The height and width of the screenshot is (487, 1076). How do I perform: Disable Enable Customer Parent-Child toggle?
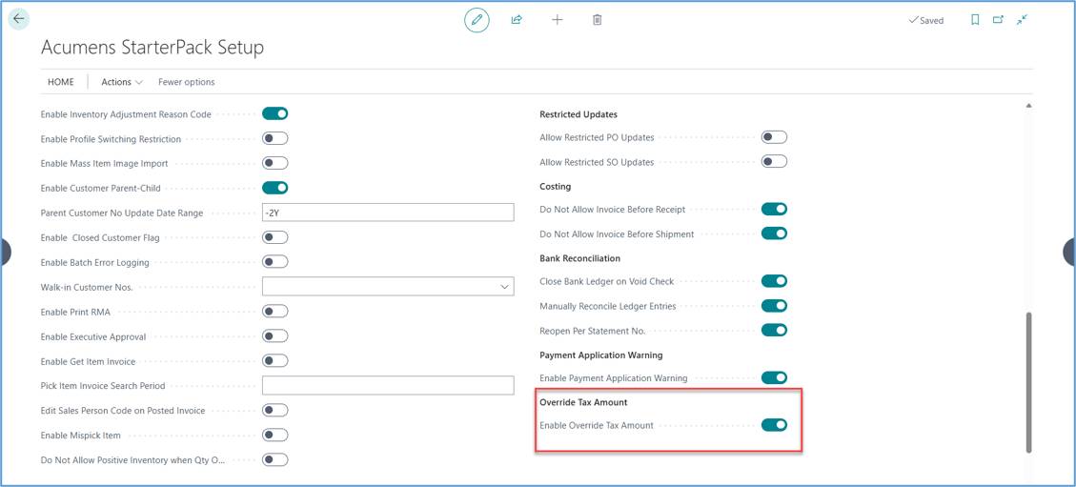[275, 188]
